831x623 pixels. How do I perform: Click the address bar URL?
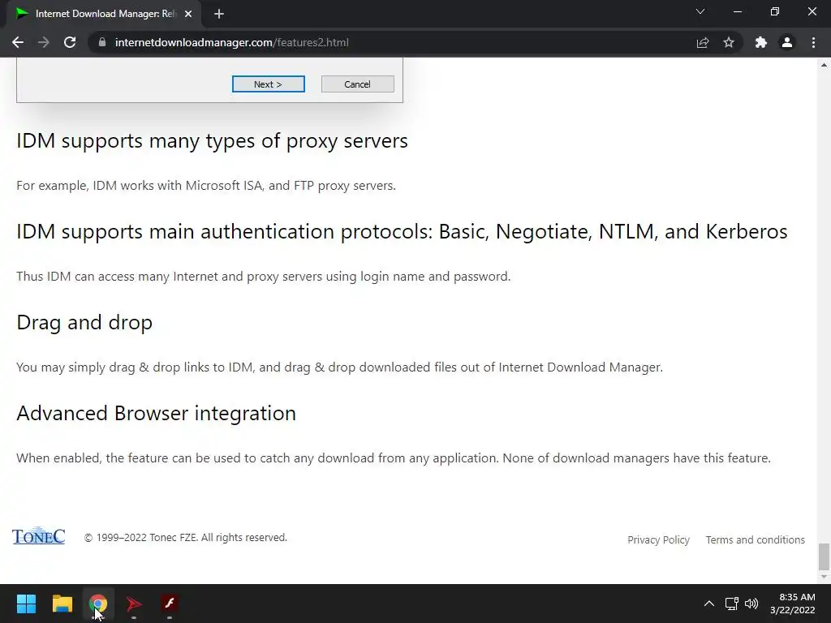(231, 42)
